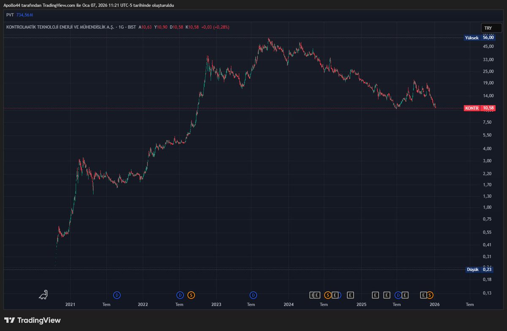This screenshot has height=331, width=507.
Task: Open the first earnings marker after 2025
Action: point(375,295)
